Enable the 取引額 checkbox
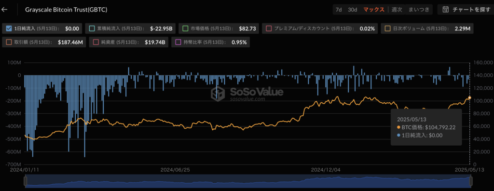 (x=9, y=42)
